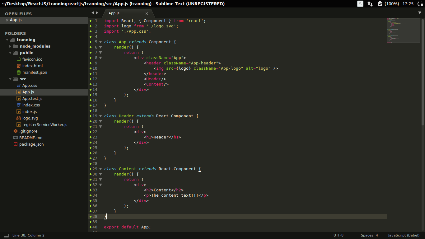Click the HTML5 icon beside index.html
Viewport: 425px width, 239px height.
click(19, 66)
